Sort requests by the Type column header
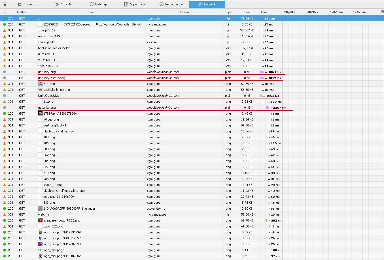384x260 pixels. click(x=228, y=12)
